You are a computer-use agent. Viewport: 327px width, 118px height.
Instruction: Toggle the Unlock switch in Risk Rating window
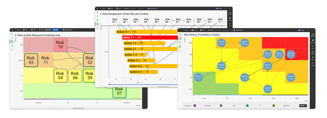coord(299,30)
